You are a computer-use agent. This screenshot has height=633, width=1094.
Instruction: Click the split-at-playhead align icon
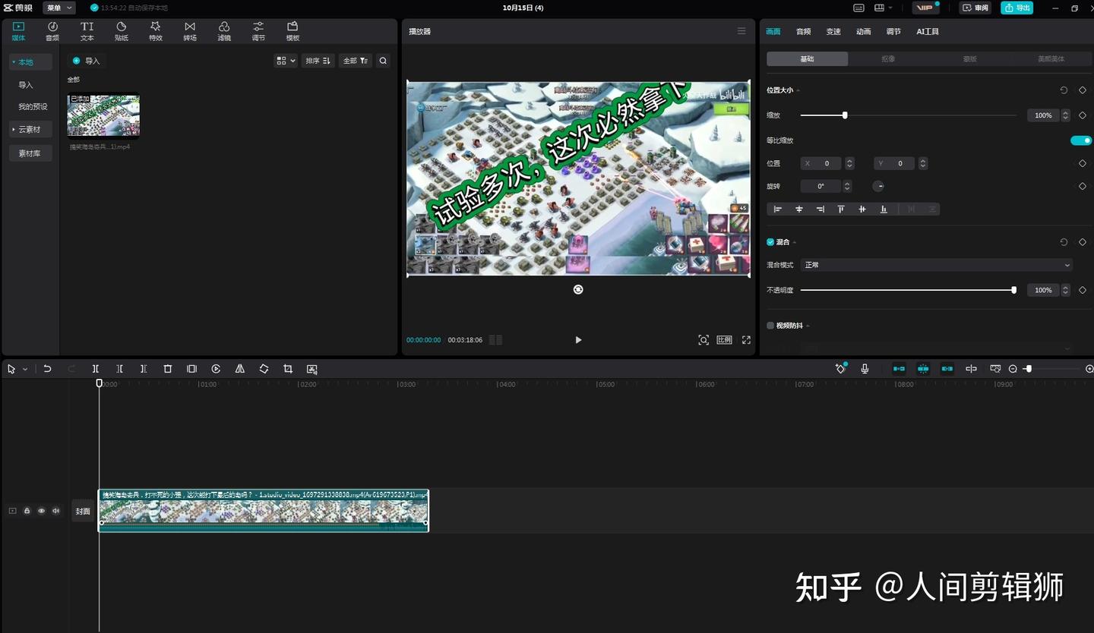[x=971, y=369]
